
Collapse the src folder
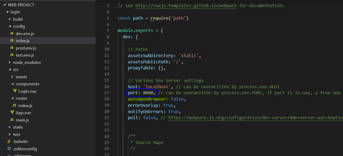click(x=10, y=70)
